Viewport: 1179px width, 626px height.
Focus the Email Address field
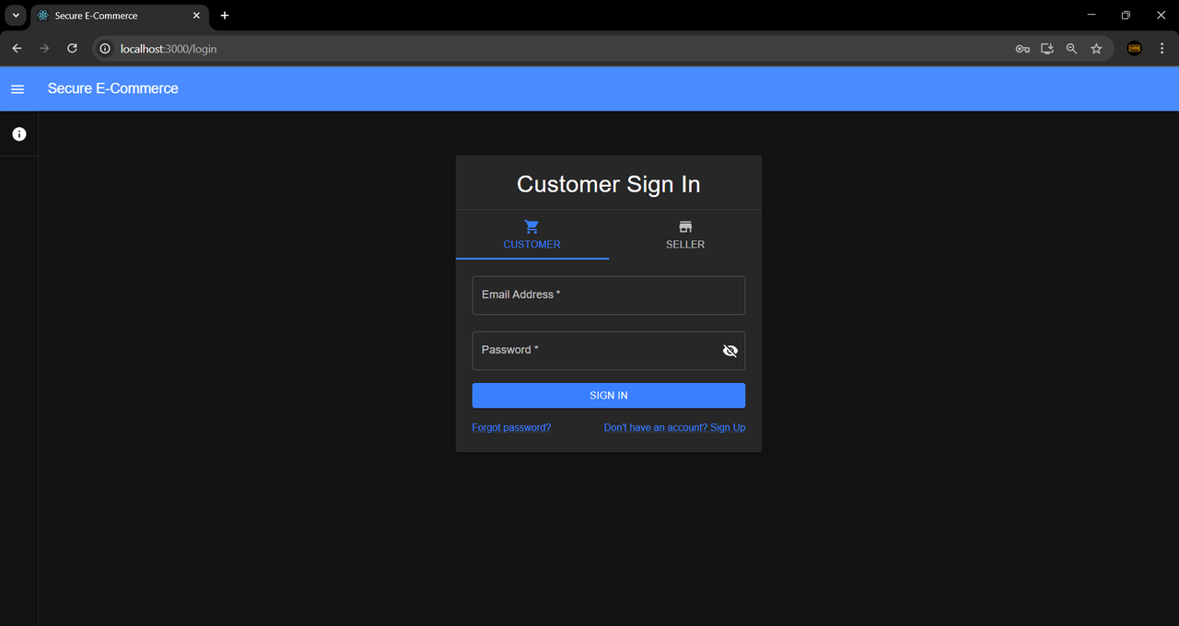[609, 296]
